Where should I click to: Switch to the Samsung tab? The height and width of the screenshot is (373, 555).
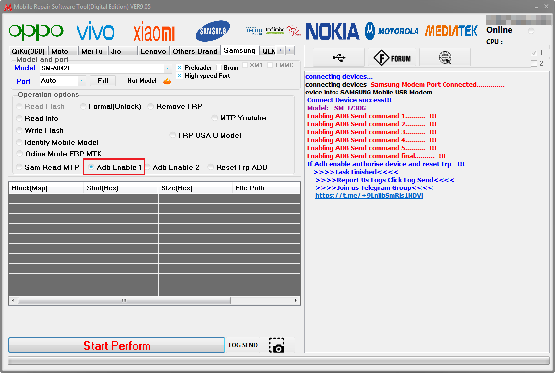click(239, 50)
